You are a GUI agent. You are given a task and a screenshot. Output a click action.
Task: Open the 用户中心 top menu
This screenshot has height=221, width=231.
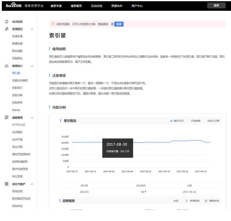coord(137,6)
